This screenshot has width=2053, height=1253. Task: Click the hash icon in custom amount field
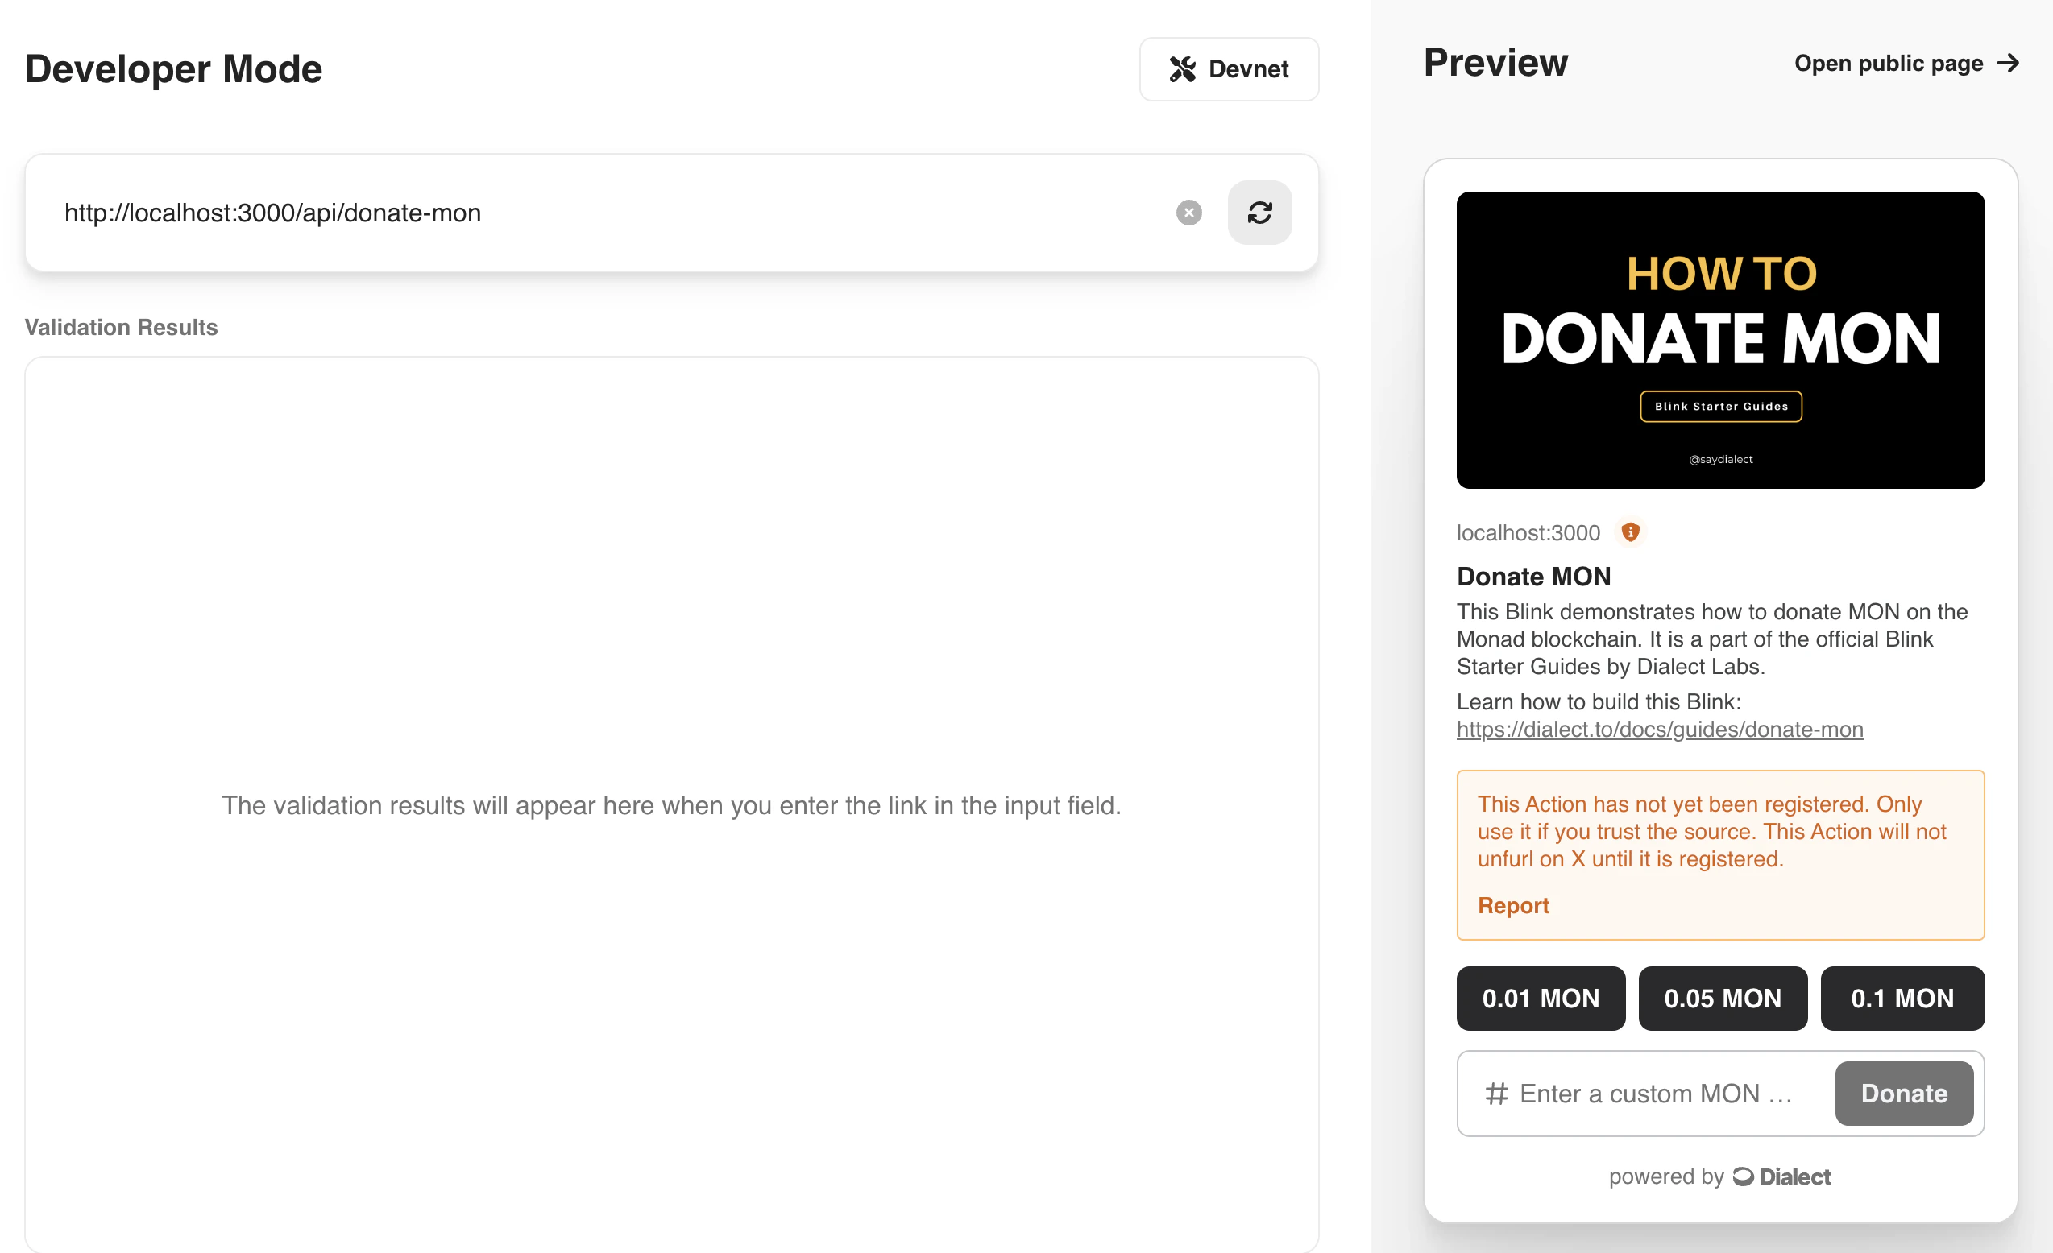tap(1496, 1093)
